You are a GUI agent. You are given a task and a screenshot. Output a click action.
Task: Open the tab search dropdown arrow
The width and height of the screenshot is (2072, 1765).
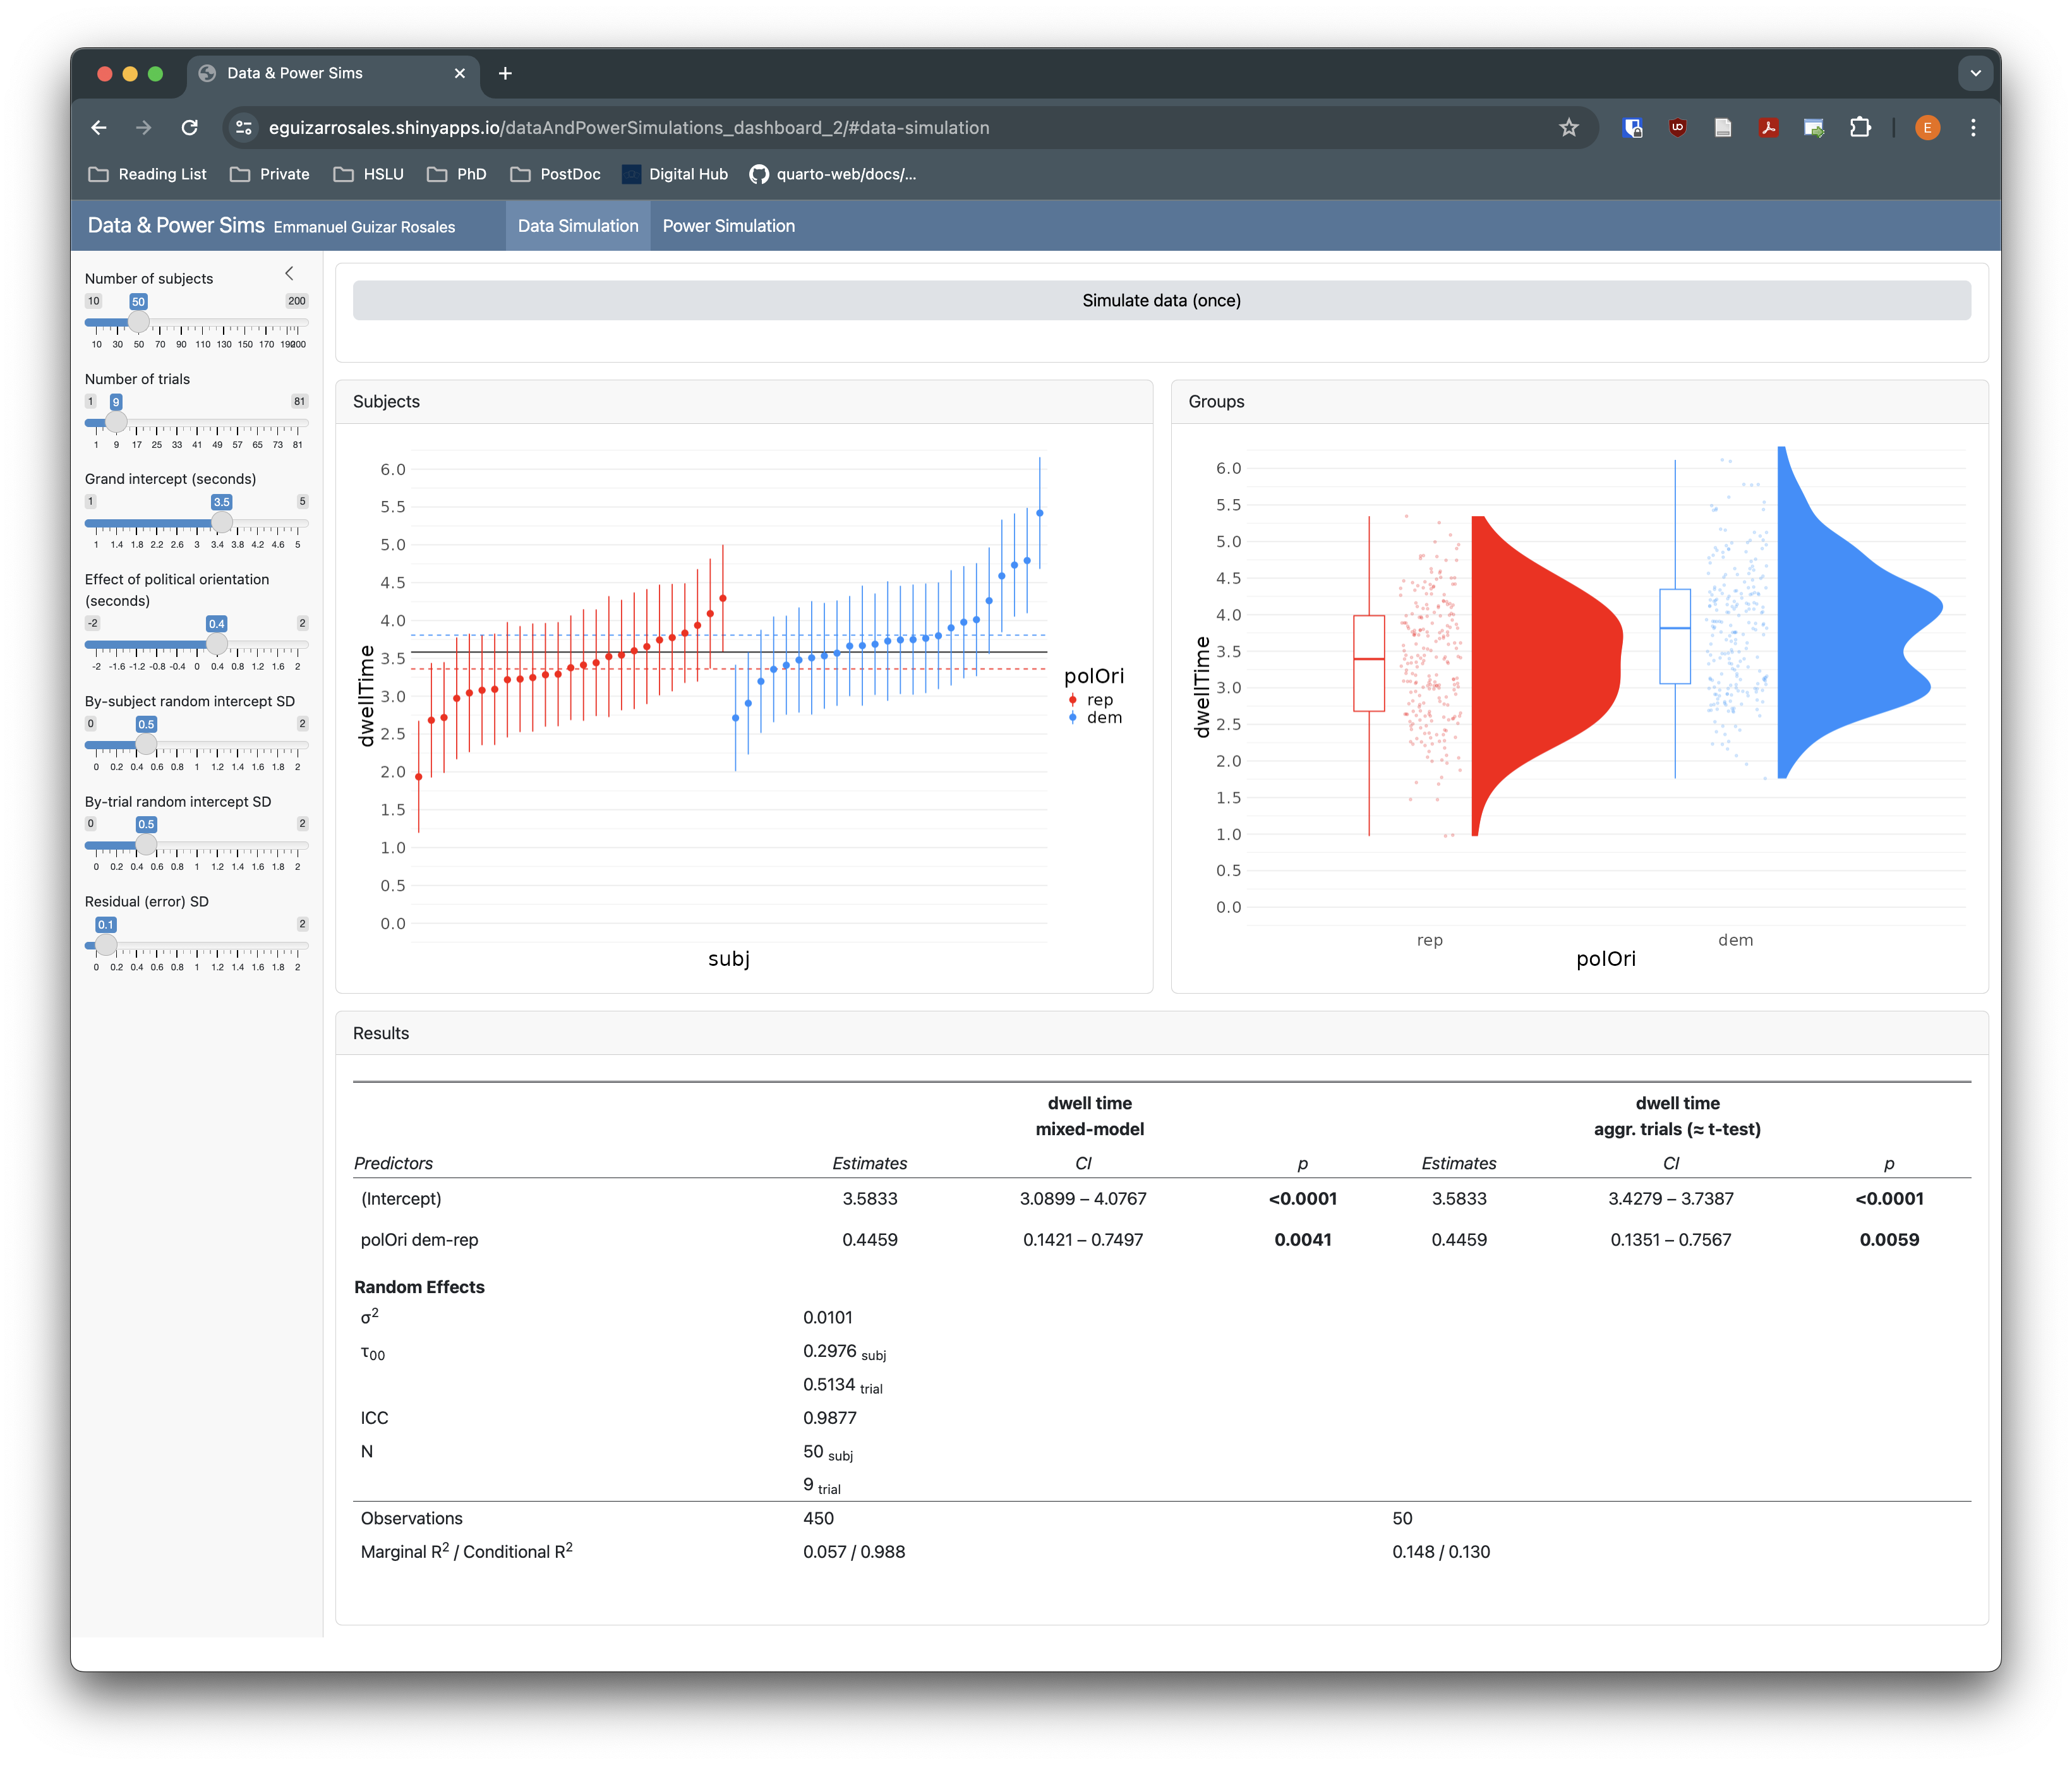(1975, 72)
